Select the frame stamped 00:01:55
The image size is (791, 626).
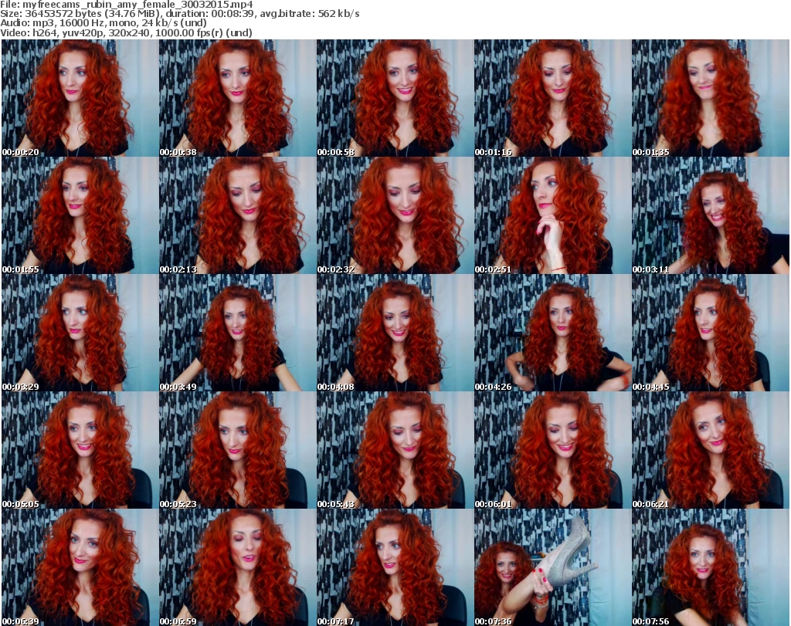pos(80,215)
